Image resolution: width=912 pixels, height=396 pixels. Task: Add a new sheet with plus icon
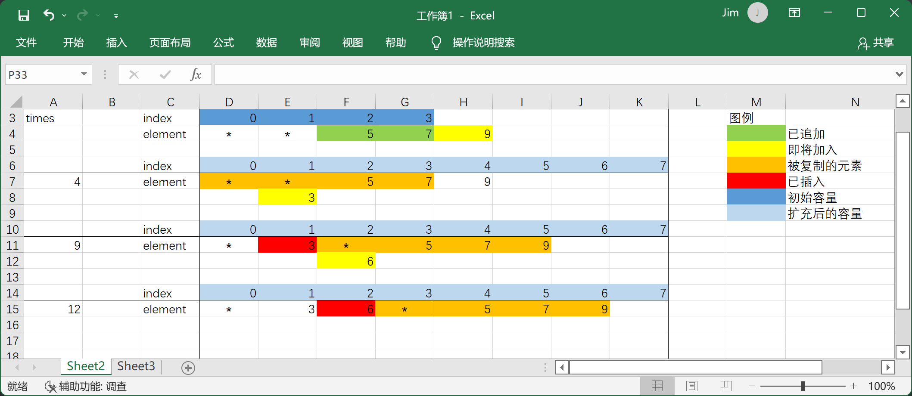(188, 368)
